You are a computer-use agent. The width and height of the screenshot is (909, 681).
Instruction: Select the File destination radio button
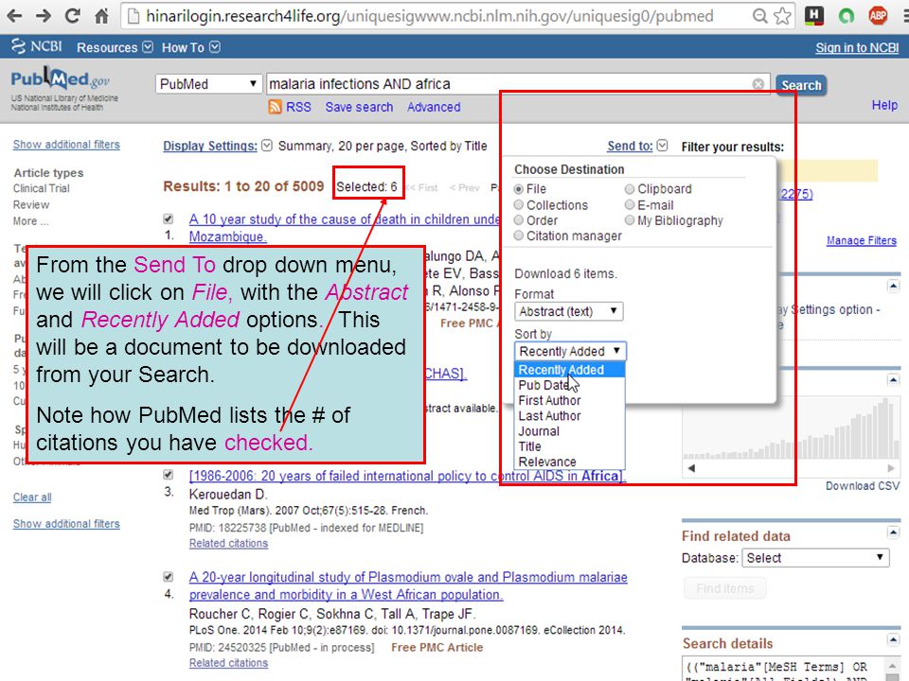519,189
